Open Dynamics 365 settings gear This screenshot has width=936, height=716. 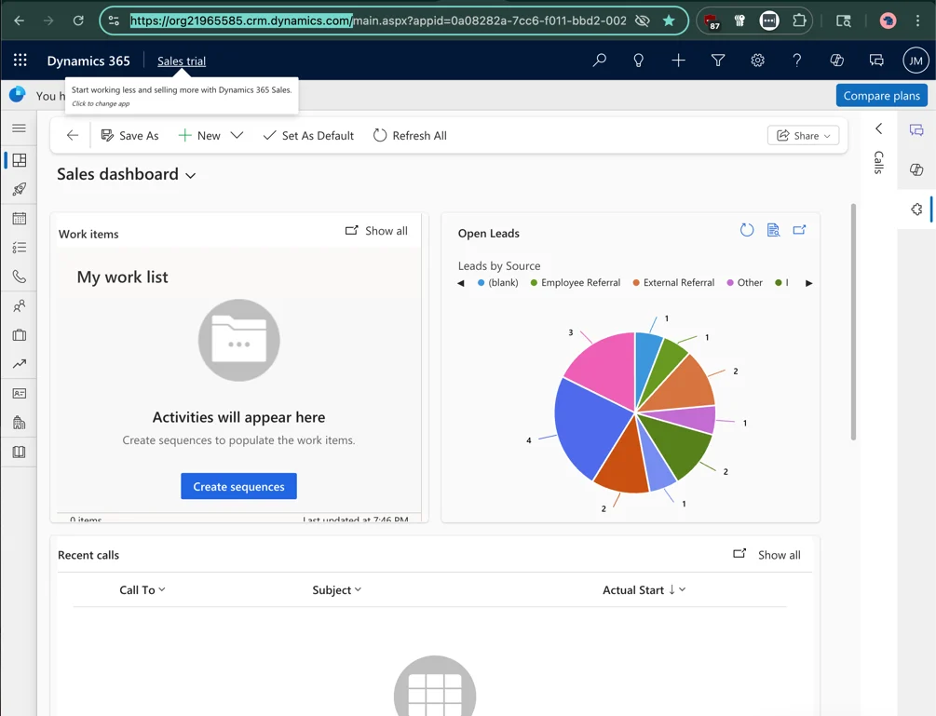click(x=757, y=60)
